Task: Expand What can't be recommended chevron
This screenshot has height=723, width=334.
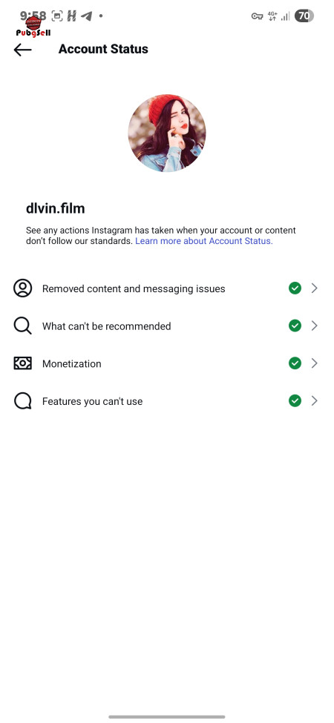Action: pos(314,326)
